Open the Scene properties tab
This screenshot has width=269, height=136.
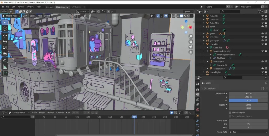(x=198, y=104)
